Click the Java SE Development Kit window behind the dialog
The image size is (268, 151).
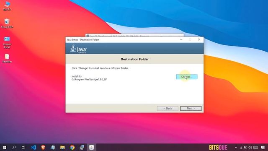coord(135,35)
